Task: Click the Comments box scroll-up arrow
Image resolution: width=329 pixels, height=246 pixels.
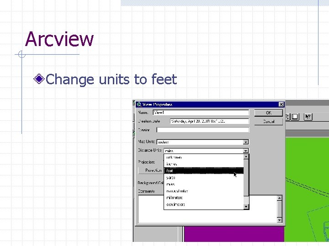Action: (x=280, y=198)
